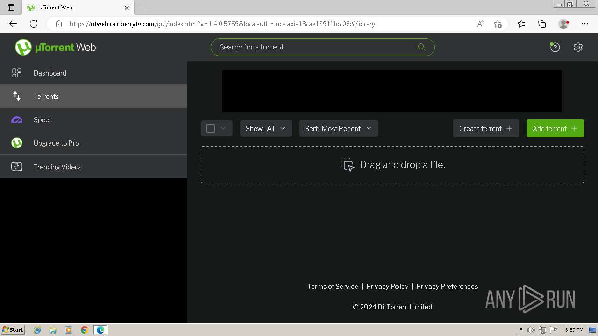
Task: Select Torrents in the sidebar
Action: point(93,96)
